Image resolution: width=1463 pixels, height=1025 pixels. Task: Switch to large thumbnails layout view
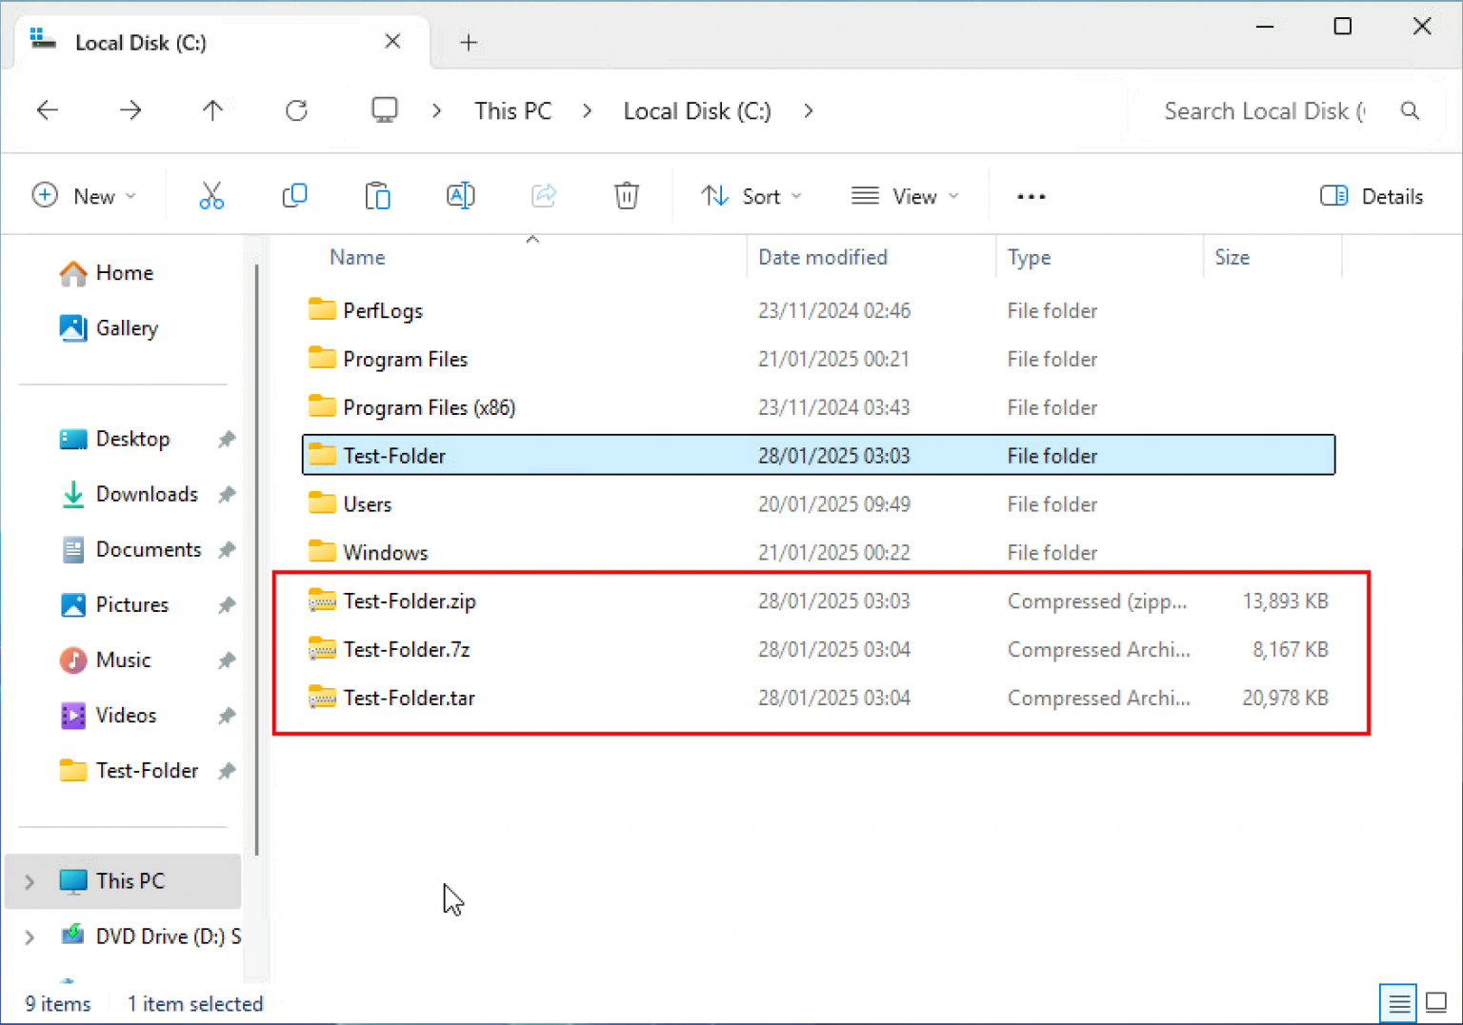1437,1002
